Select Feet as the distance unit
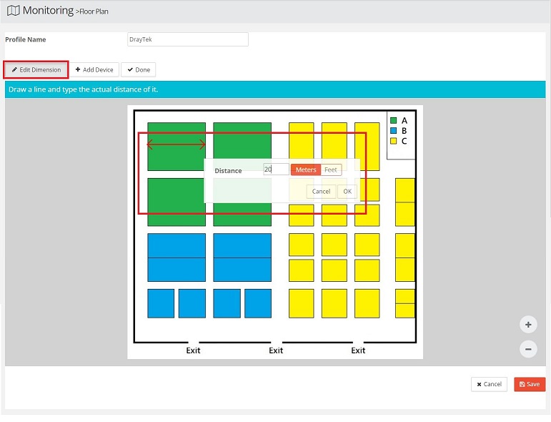This screenshot has height=422, width=551. 331,170
